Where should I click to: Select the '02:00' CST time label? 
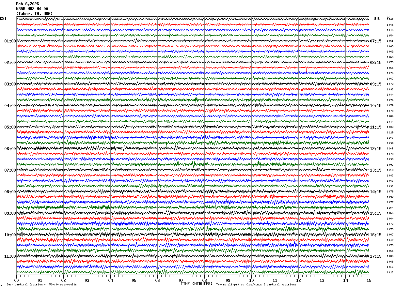pyautogui.click(x=10, y=63)
